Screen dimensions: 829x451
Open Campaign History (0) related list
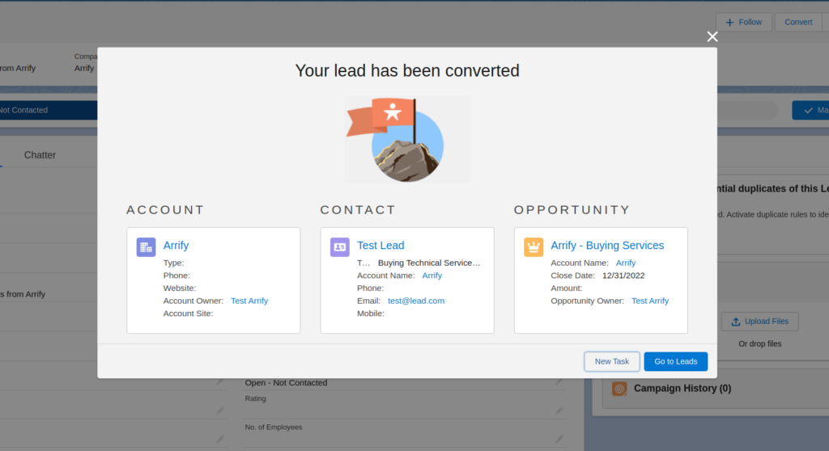[x=682, y=388]
